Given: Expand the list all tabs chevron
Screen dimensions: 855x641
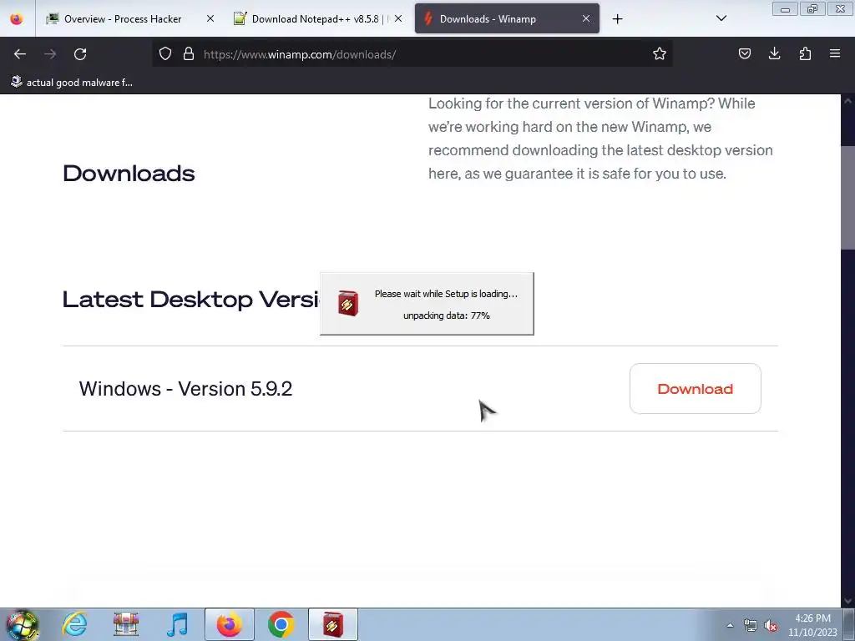Looking at the screenshot, I should 721,18.
